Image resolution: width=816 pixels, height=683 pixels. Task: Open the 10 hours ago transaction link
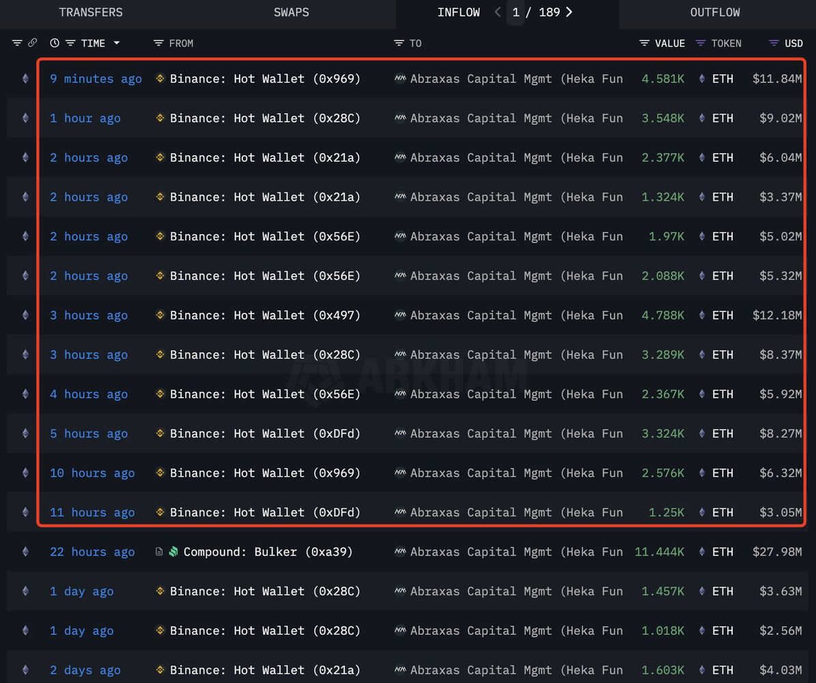[92, 473]
